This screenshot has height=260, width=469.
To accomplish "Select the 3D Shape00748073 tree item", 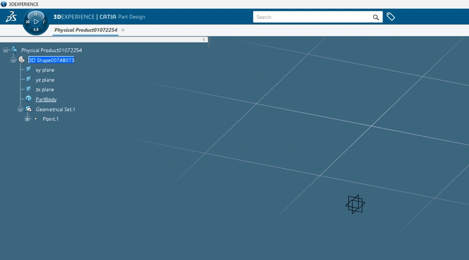I will click(51, 60).
